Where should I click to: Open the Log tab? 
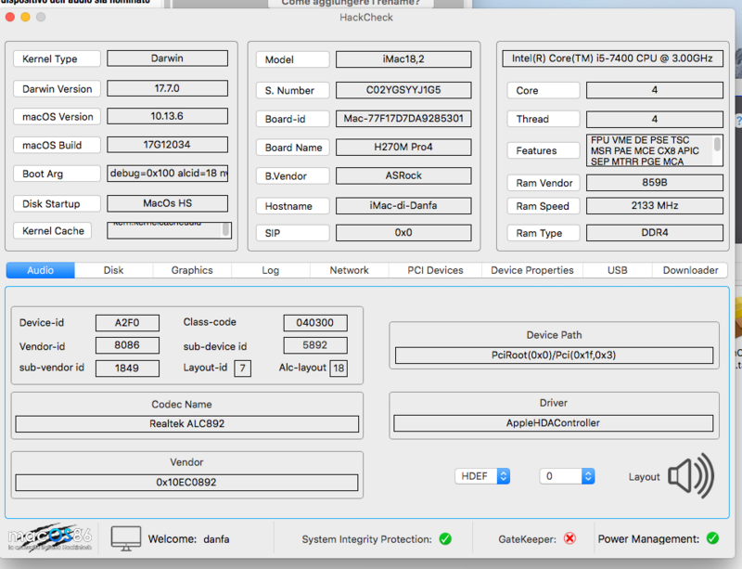[271, 270]
